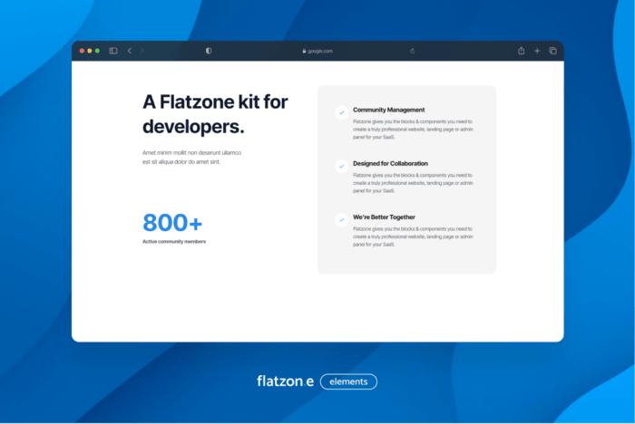Open the Share menu in toolbar
The height and width of the screenshot is (424, 635).
522,51
